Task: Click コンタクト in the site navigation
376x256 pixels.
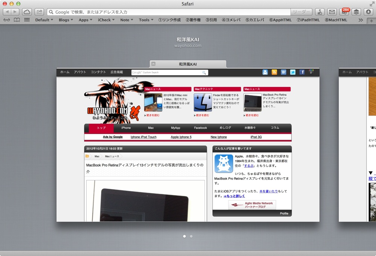Action: (98, 72)
